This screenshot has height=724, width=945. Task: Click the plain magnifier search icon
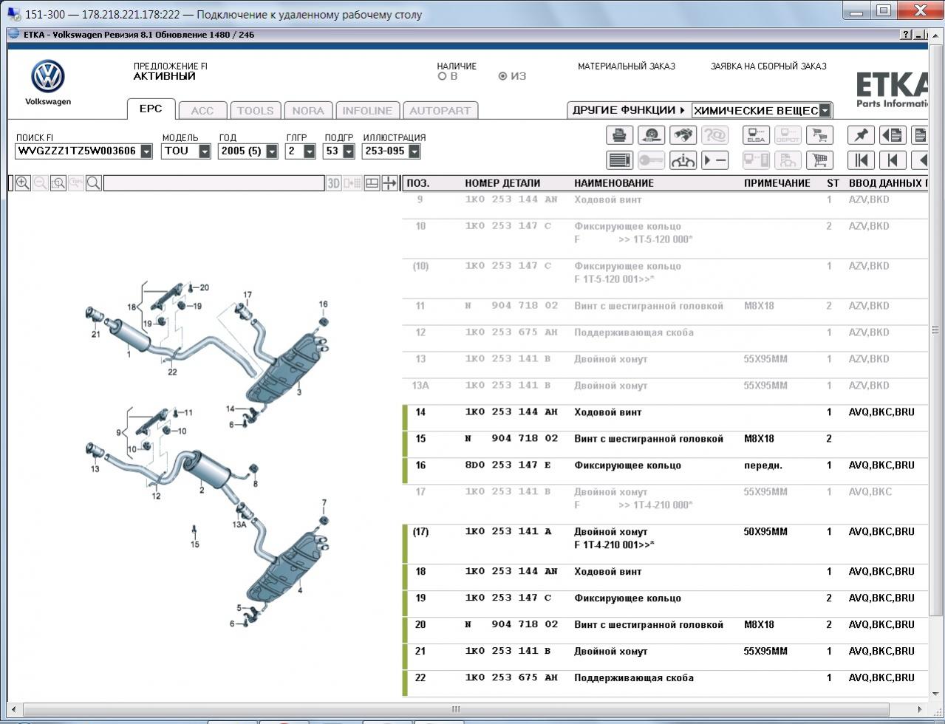point(94,183)
